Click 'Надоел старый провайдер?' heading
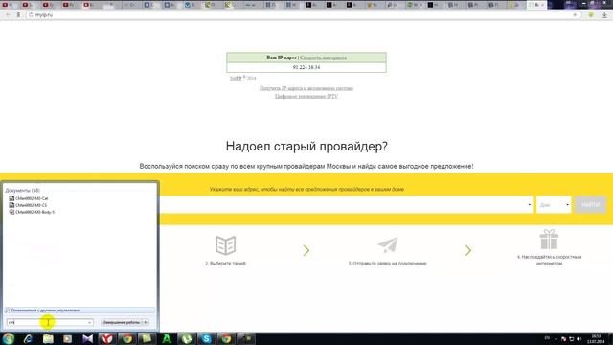Viewport: 613px width, 345px height. (306, 146)
